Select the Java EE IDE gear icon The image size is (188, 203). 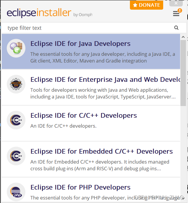(x=16, y=84)
